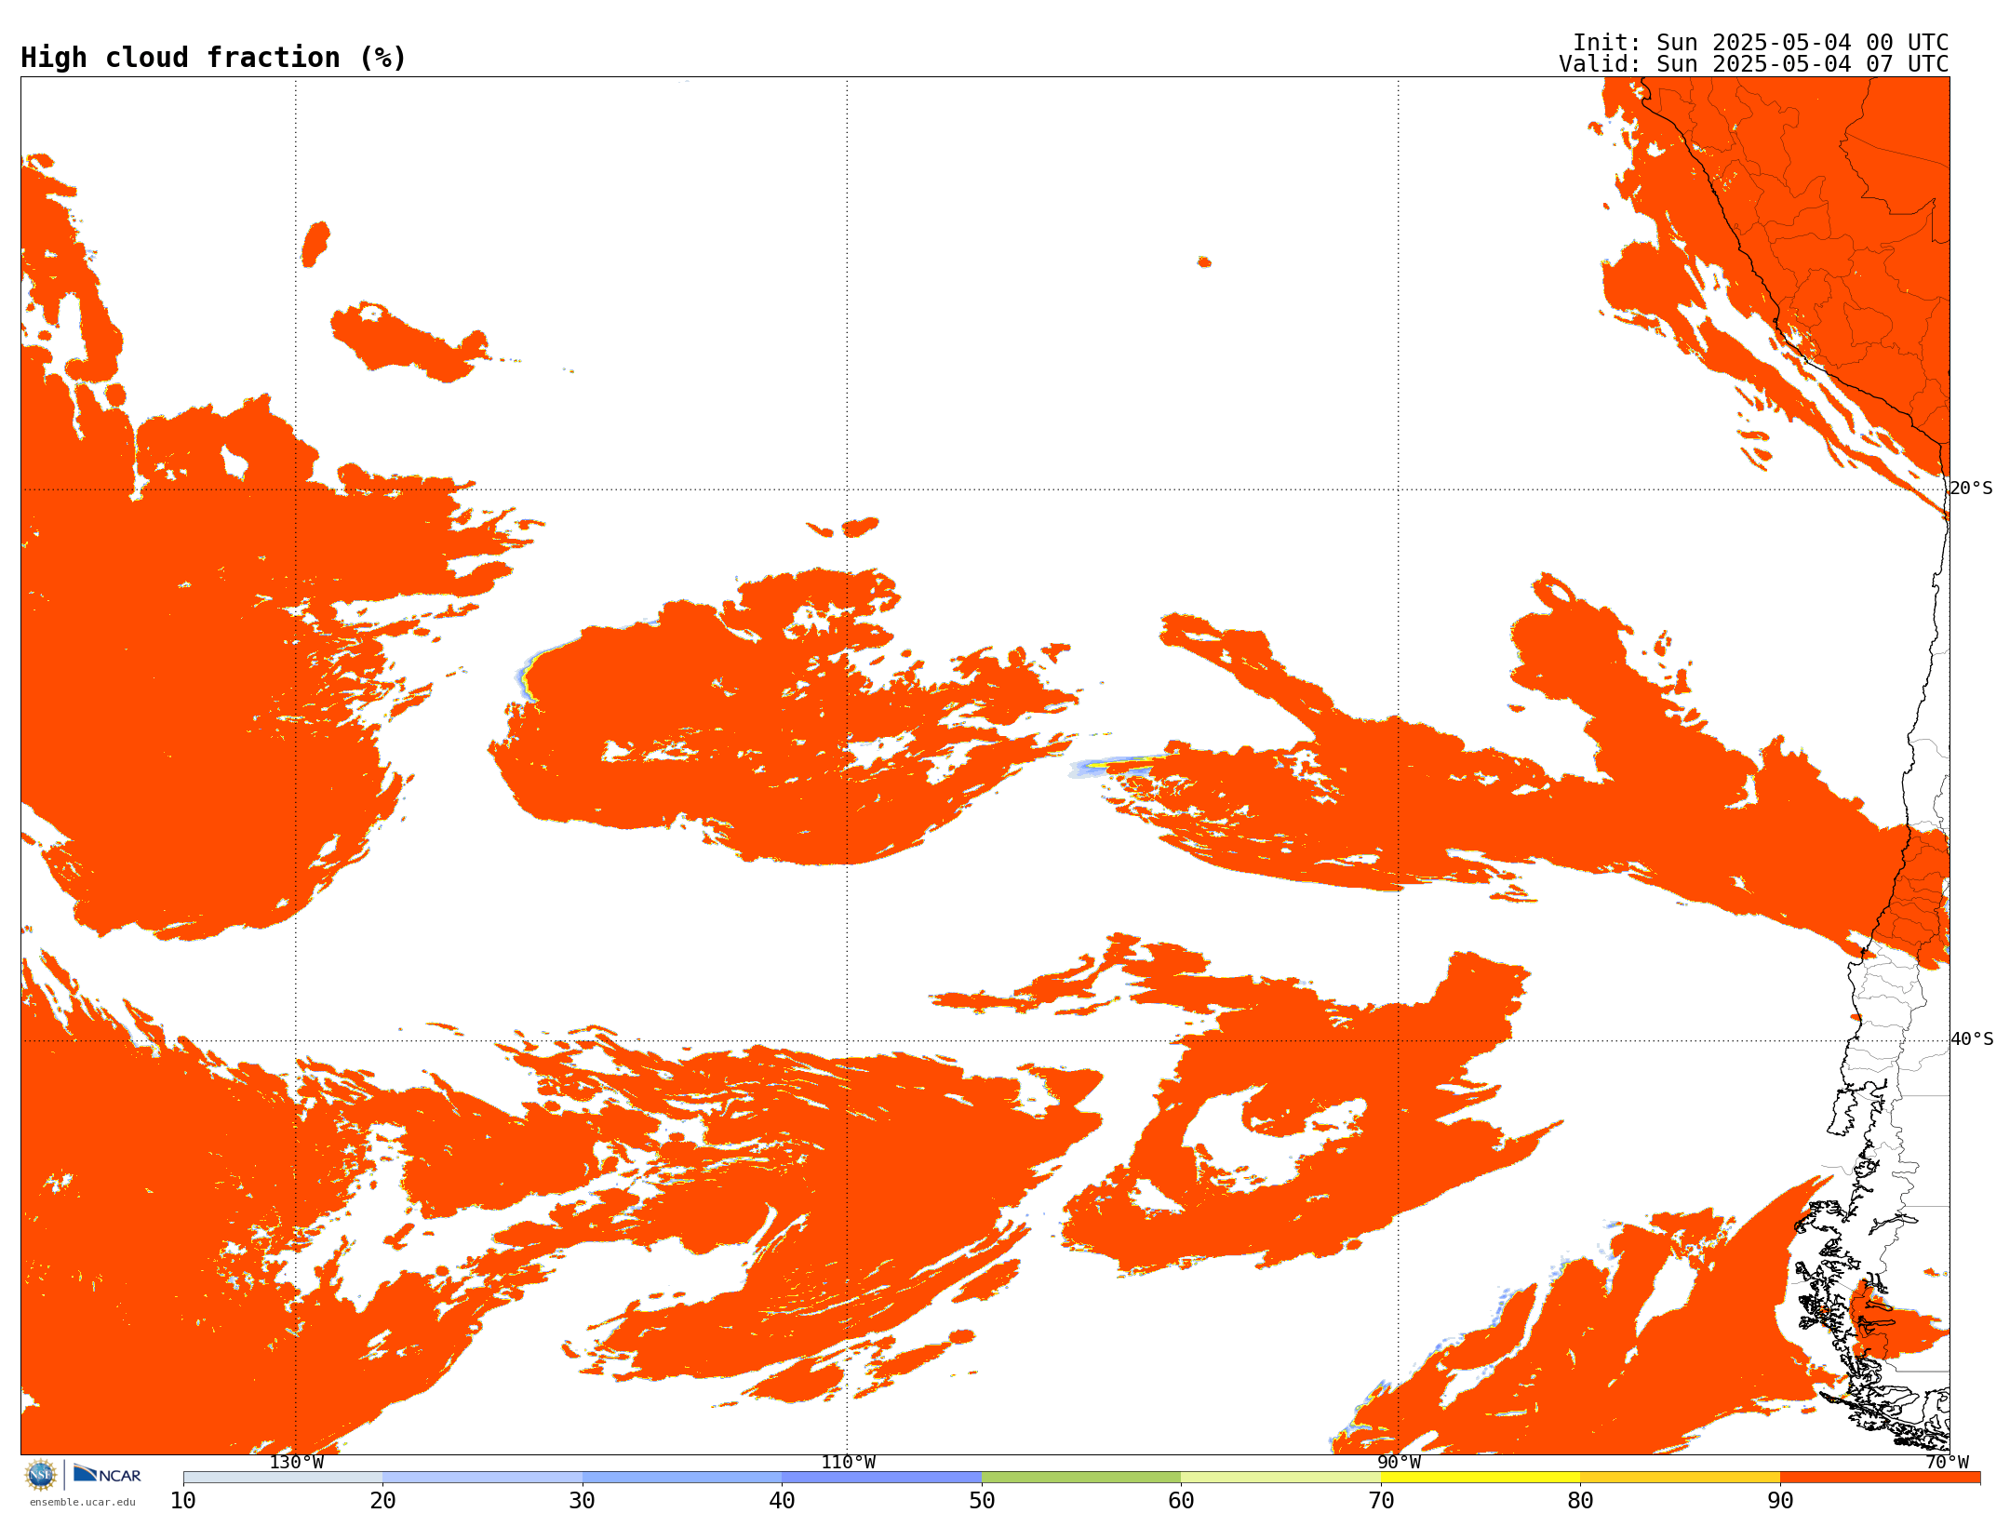
Task: Click the 20–30 light blue colorbar segment
Action: pyautogui.click(x=482, y=1478)
